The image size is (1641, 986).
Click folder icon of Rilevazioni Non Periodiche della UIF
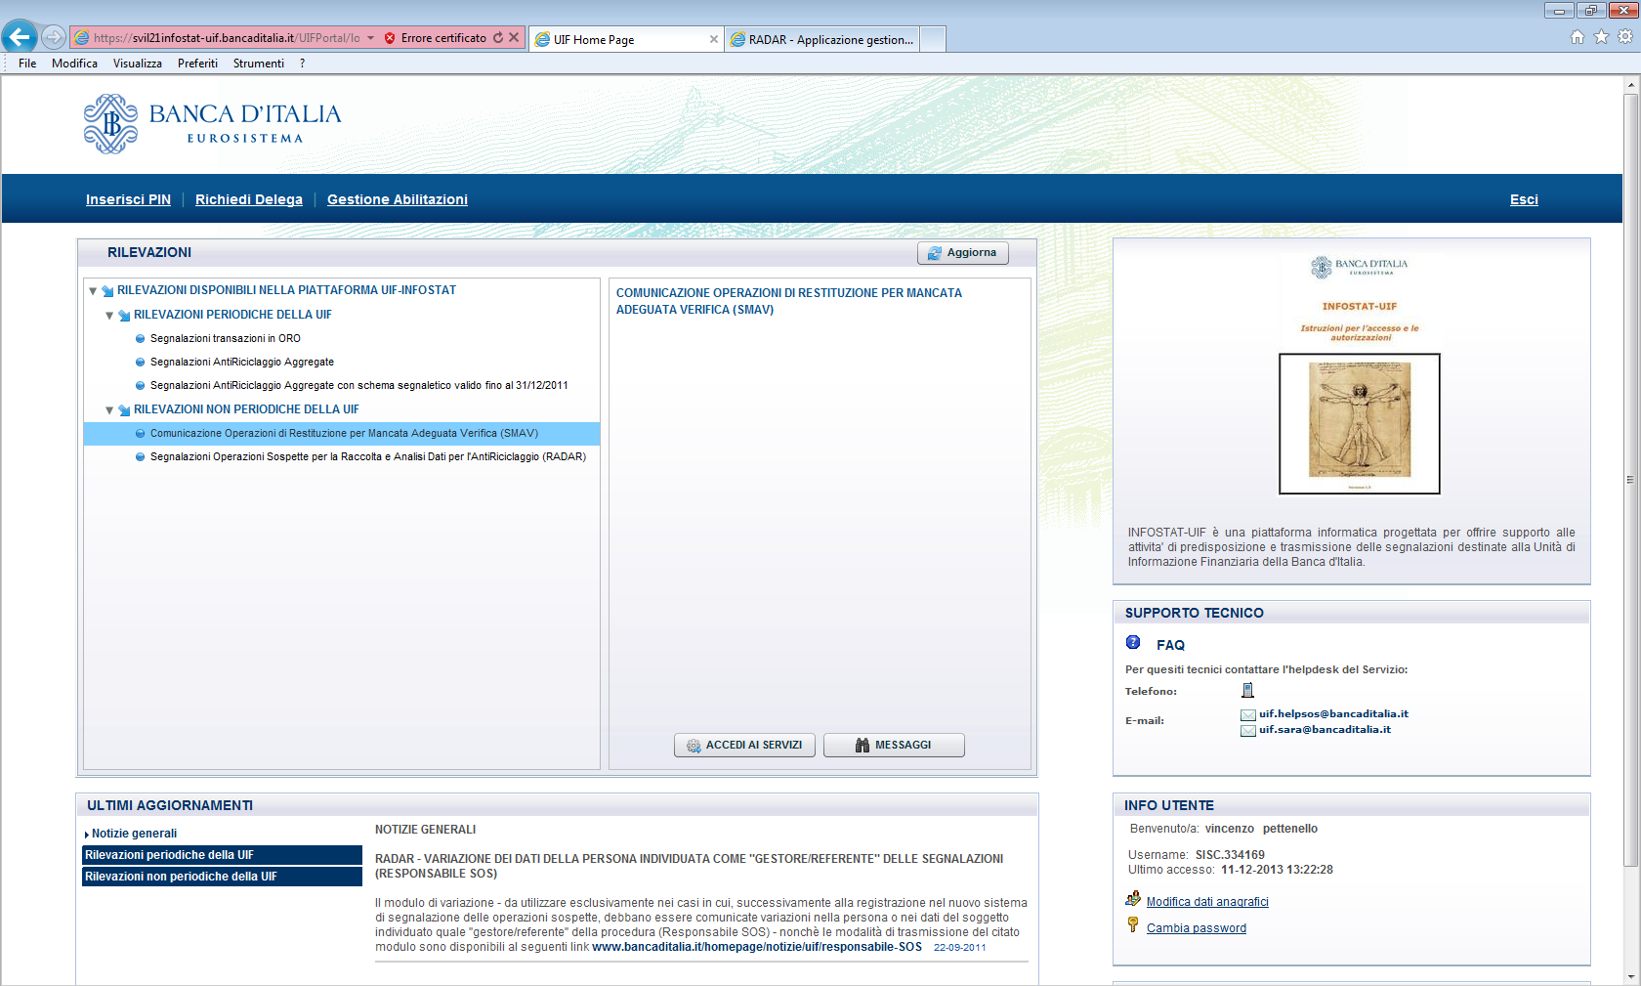(x=124, y=409)
